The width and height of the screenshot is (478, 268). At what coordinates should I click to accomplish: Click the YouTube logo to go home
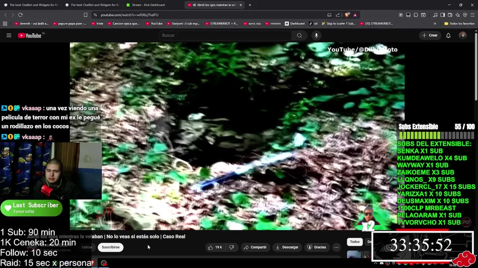pos(30,35)
